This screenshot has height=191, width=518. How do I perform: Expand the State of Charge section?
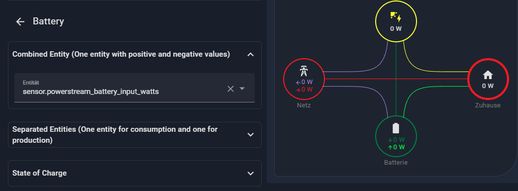coord(251,174)
